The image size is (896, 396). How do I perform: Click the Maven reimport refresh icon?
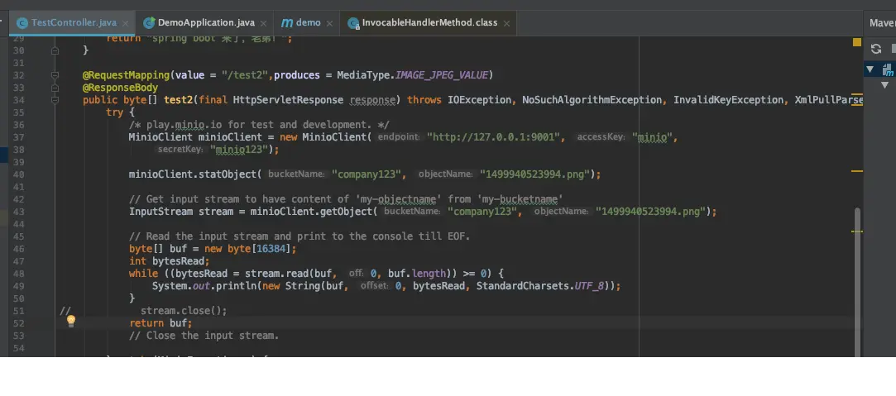[x=876, y=49]
